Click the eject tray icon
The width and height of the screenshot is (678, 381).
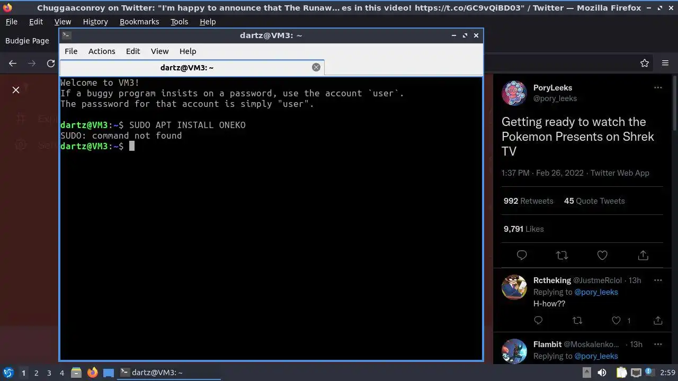point(586,373)
